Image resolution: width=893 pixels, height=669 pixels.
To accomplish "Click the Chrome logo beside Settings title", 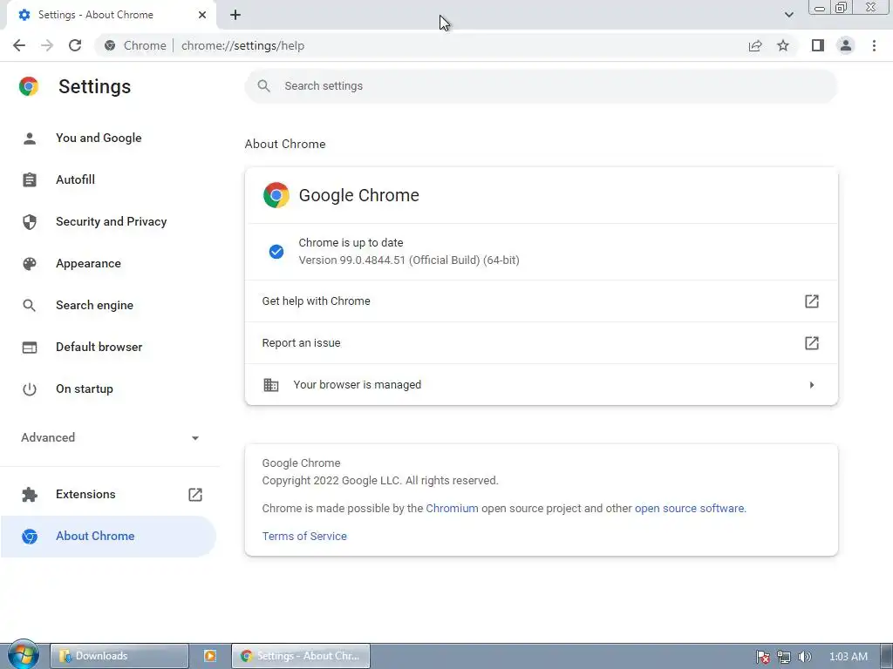I will tap(29, 86).
